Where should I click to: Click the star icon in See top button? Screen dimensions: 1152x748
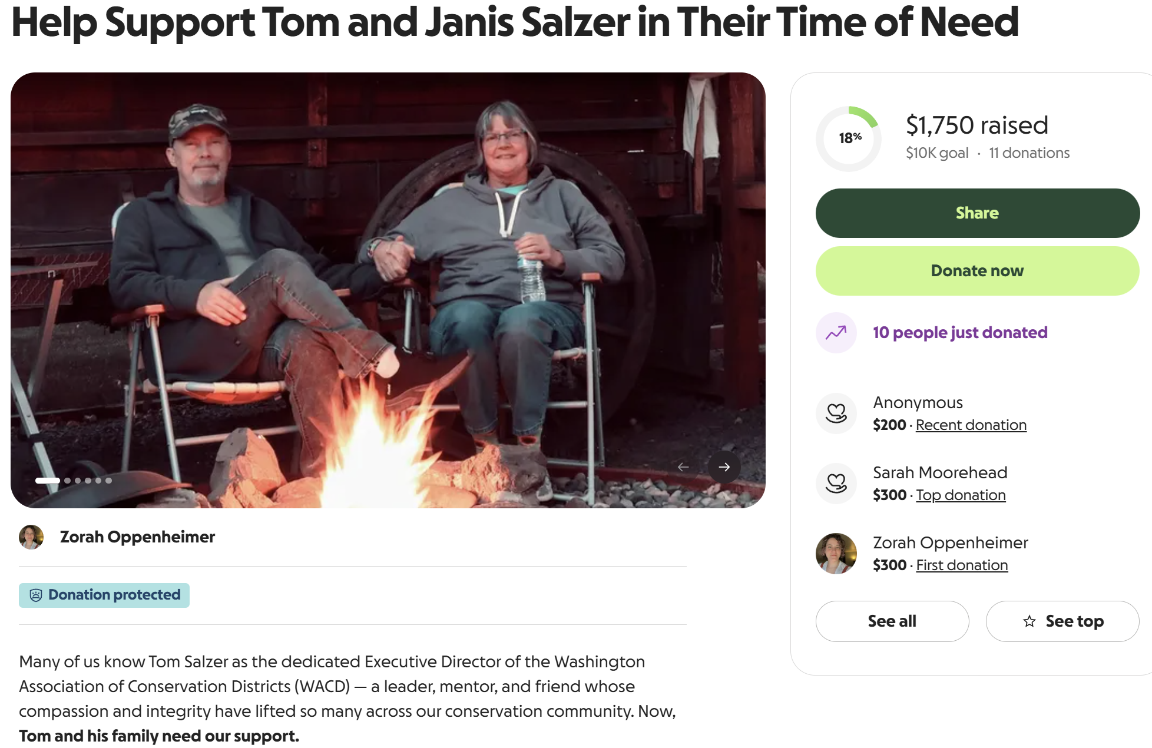(x=1029, y=621)
